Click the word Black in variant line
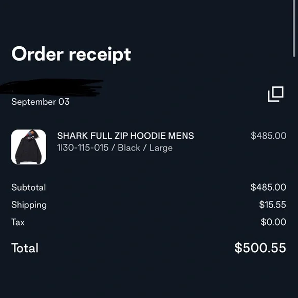This screenshot has width=298, height=298. (129, 147)
